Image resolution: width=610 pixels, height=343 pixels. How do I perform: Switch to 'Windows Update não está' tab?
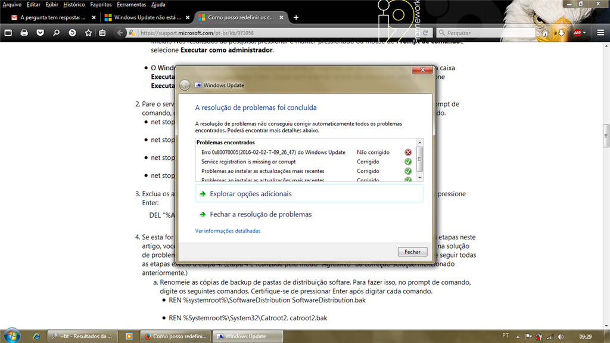[x=147, y=17]
